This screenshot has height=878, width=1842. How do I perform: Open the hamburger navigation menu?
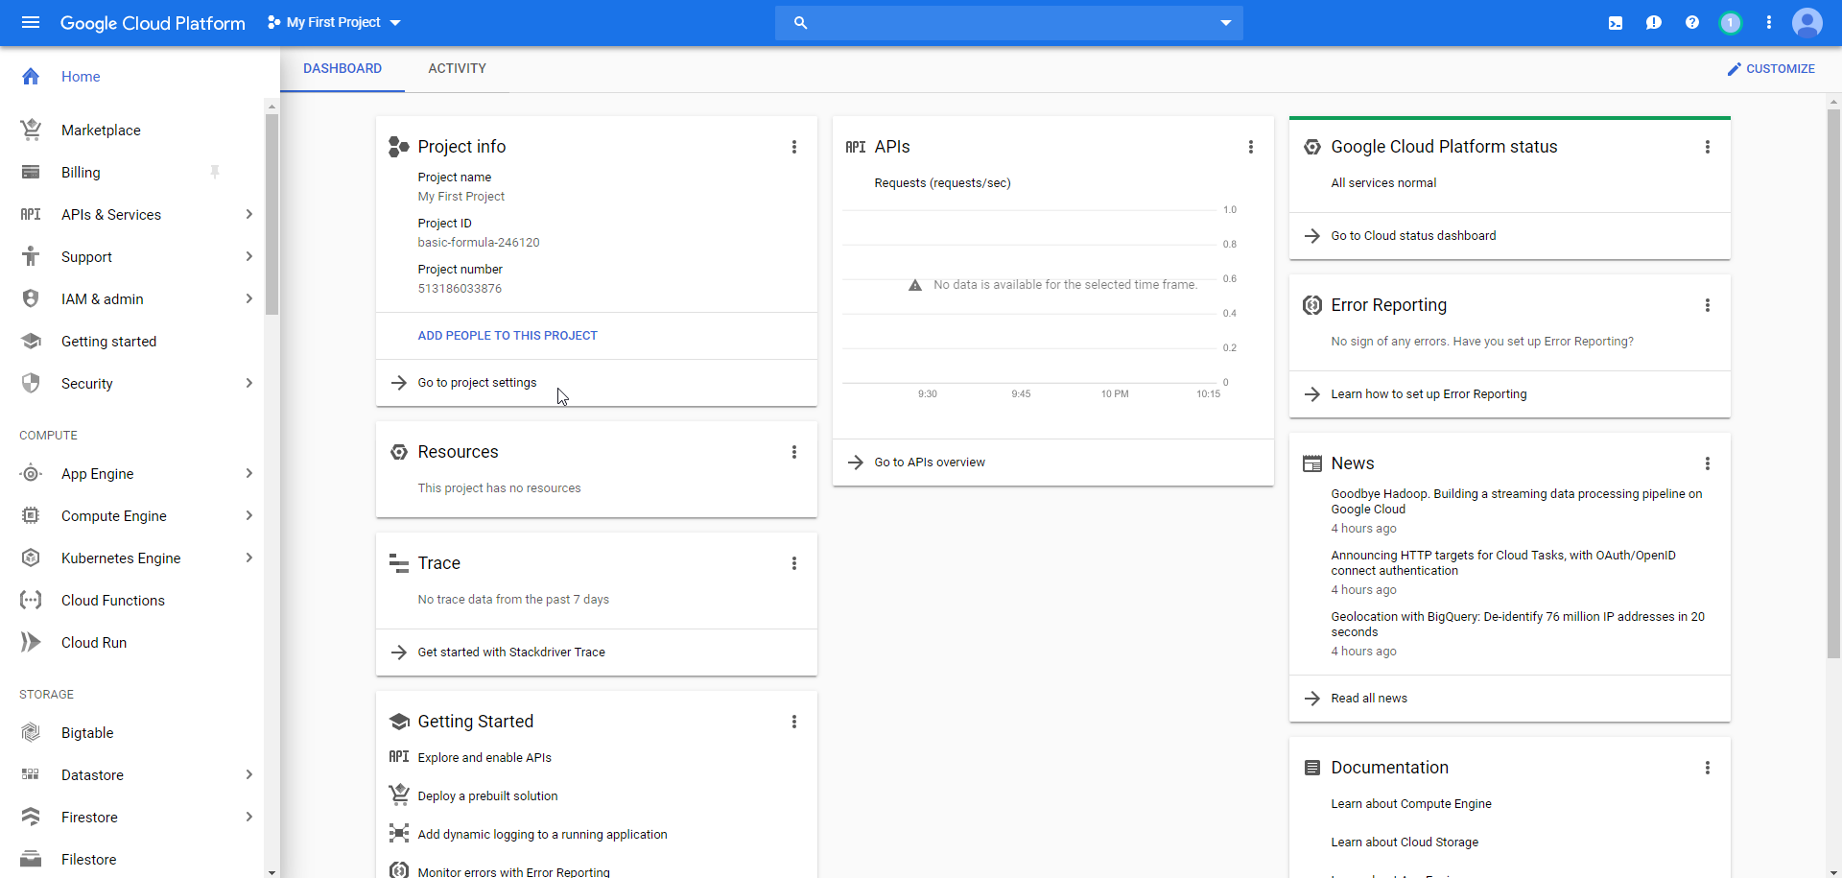coord(31,22)
